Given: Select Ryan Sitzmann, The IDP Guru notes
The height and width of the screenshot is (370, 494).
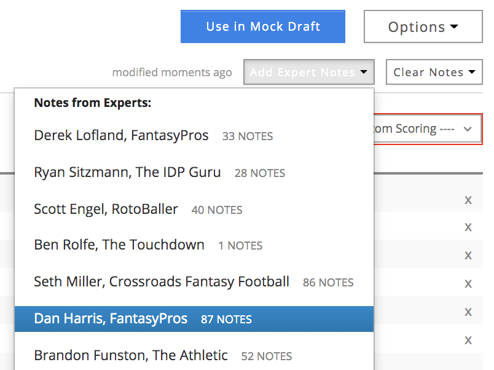Looking at the screenshot, I should point(194,172).
